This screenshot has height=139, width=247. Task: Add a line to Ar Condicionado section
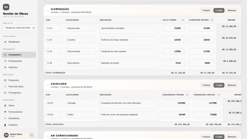219,137
